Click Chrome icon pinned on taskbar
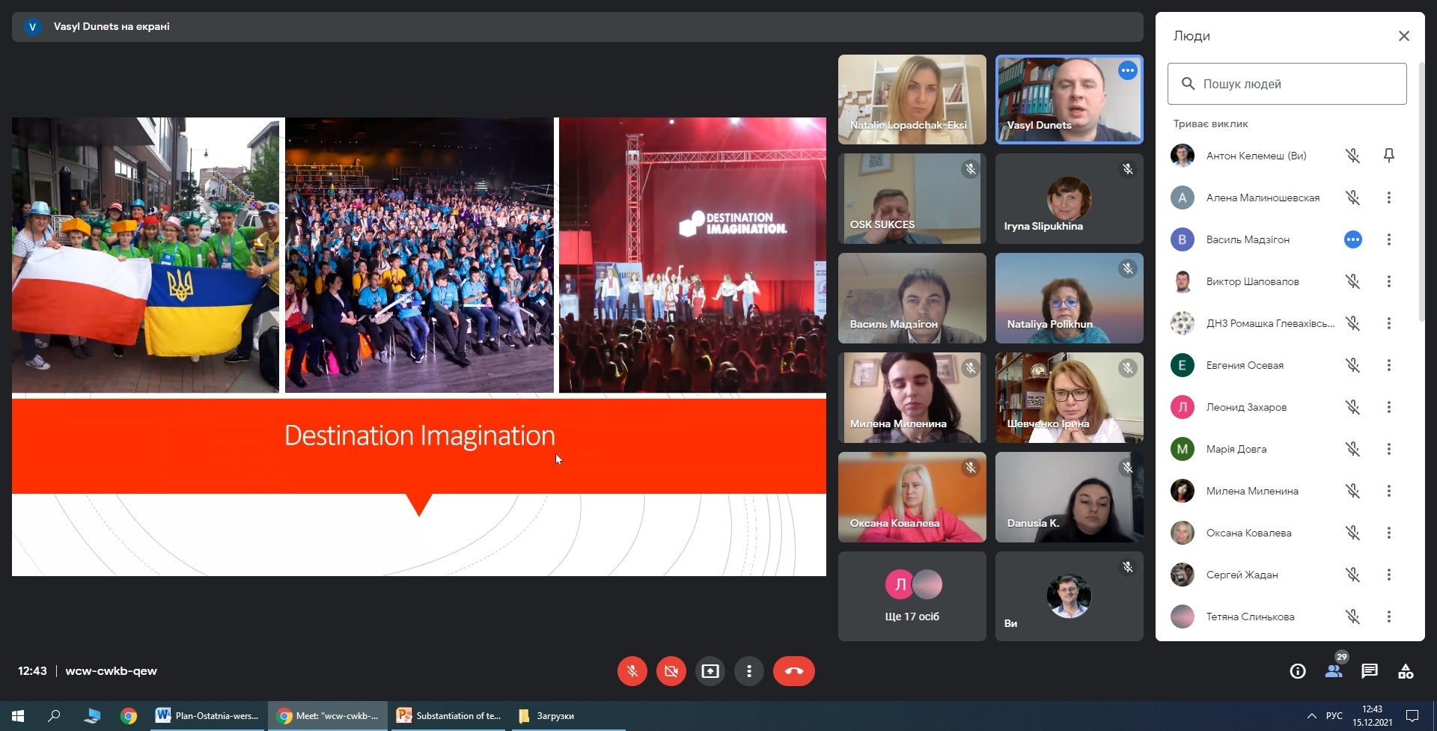Viewport: 1437px width, 731px height. 129,716
